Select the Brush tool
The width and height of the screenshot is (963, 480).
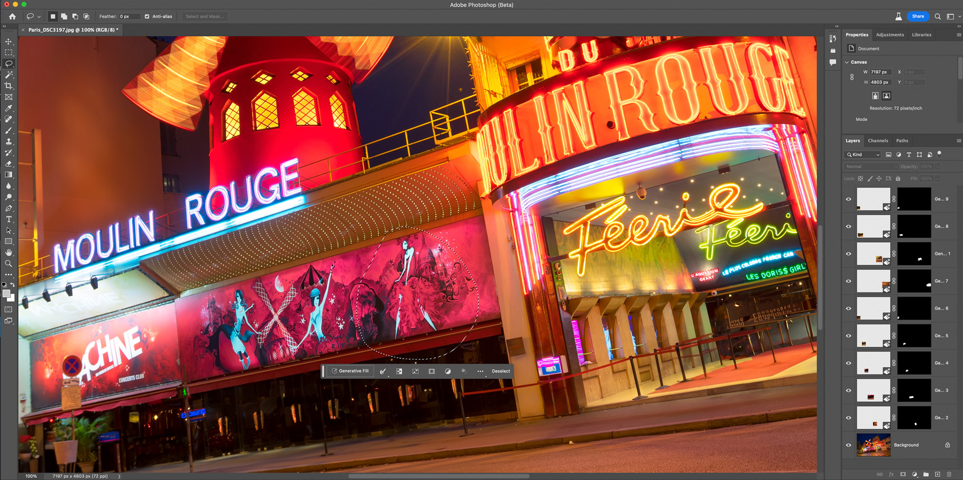click(9, 130)
